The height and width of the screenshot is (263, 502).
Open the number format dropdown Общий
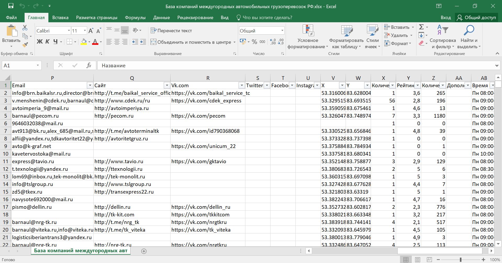click(282, 31)
